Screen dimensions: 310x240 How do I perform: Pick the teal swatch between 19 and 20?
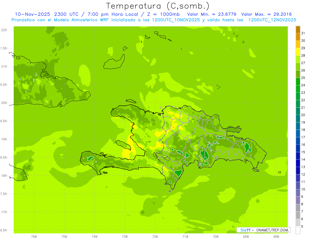coord(298,119)
